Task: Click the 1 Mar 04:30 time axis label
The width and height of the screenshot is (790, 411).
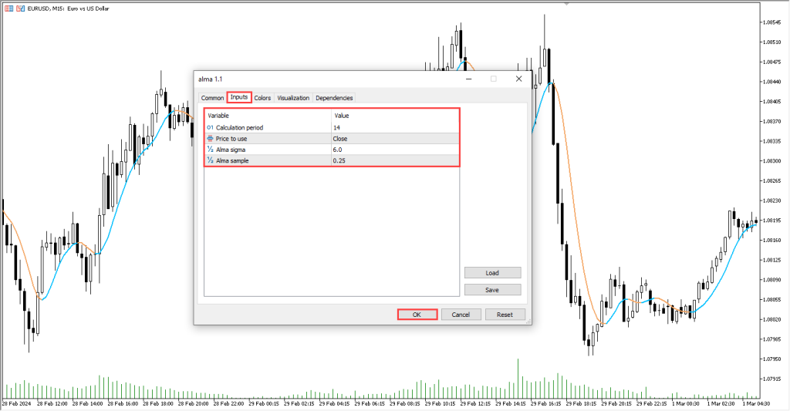Action: pos(756,403)
